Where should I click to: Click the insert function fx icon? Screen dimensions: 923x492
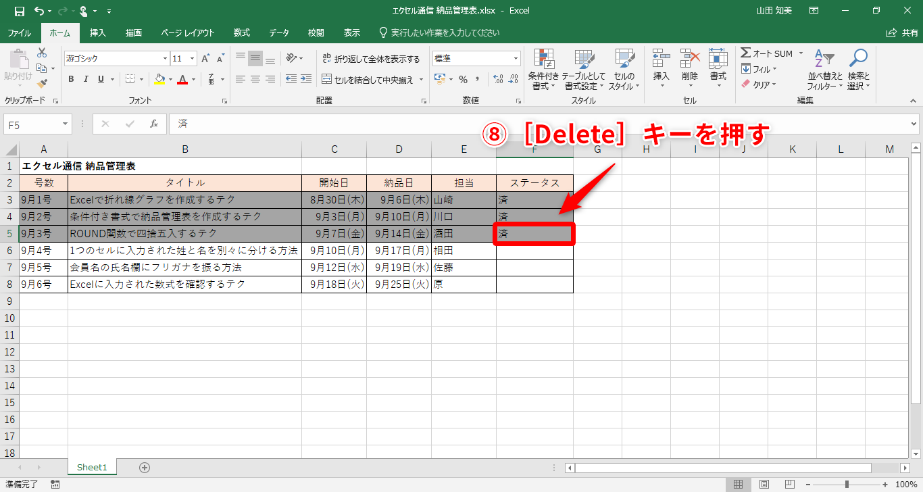(x=154, y=124)
